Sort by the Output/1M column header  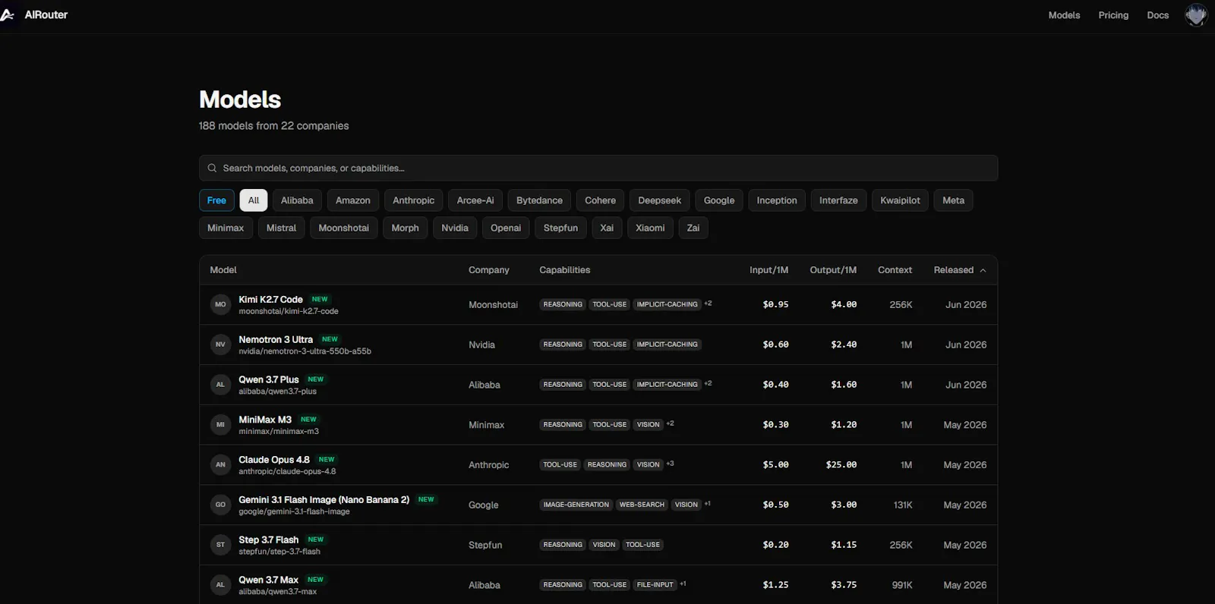pos(833,270)
